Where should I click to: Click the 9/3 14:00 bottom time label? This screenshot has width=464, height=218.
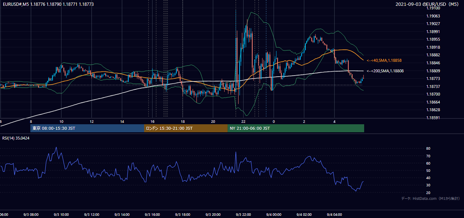click(122, 215)
